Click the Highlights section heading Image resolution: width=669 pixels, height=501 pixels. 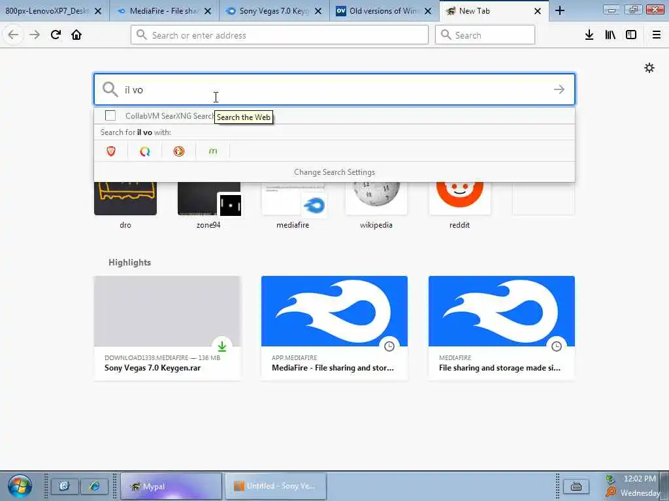(129, 262)
